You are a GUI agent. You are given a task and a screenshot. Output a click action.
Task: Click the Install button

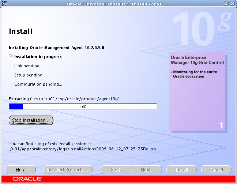point(181,170)
